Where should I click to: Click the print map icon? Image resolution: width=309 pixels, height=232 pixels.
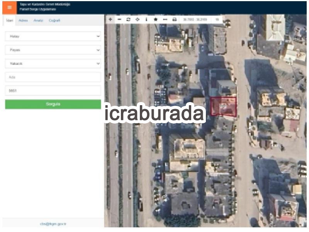175,19
